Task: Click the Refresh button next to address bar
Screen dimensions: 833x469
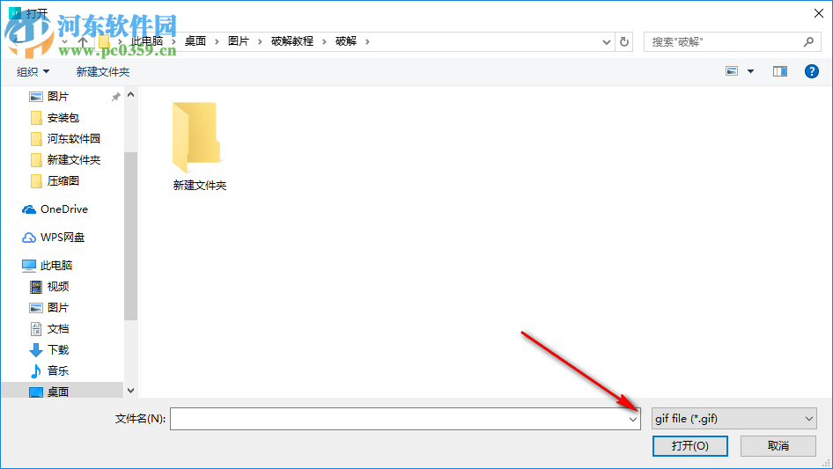Action: point(624,41)
